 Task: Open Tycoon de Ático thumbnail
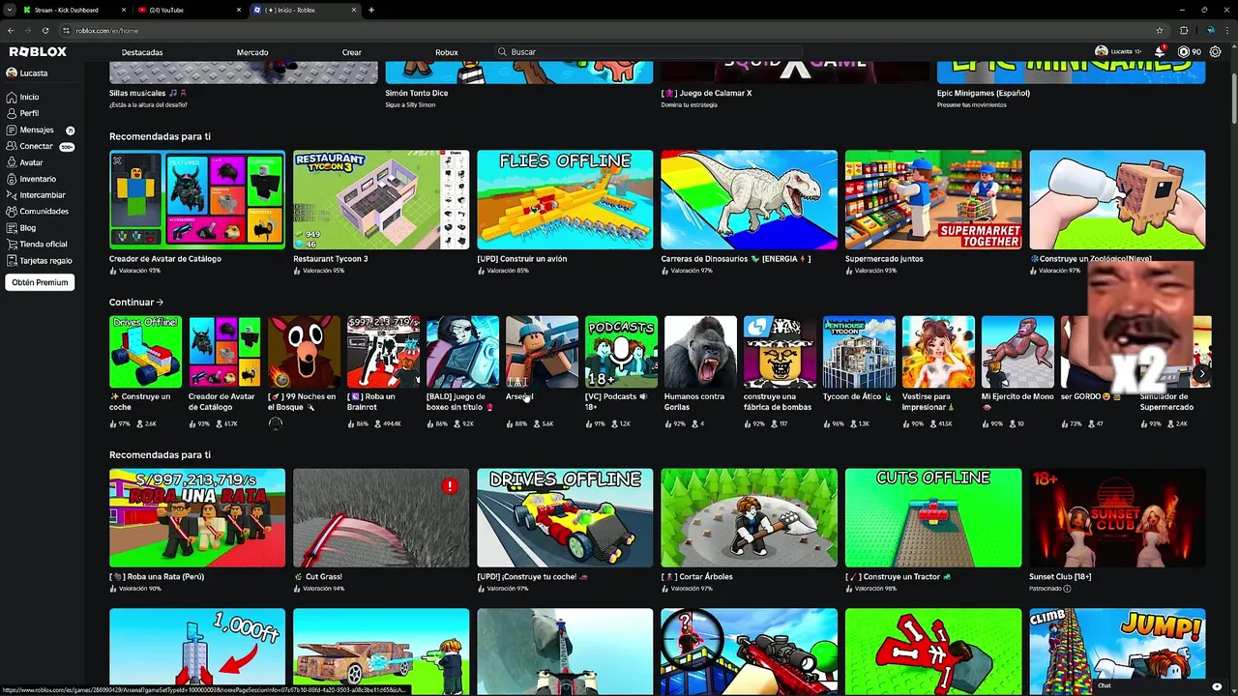tap(859, 352)
